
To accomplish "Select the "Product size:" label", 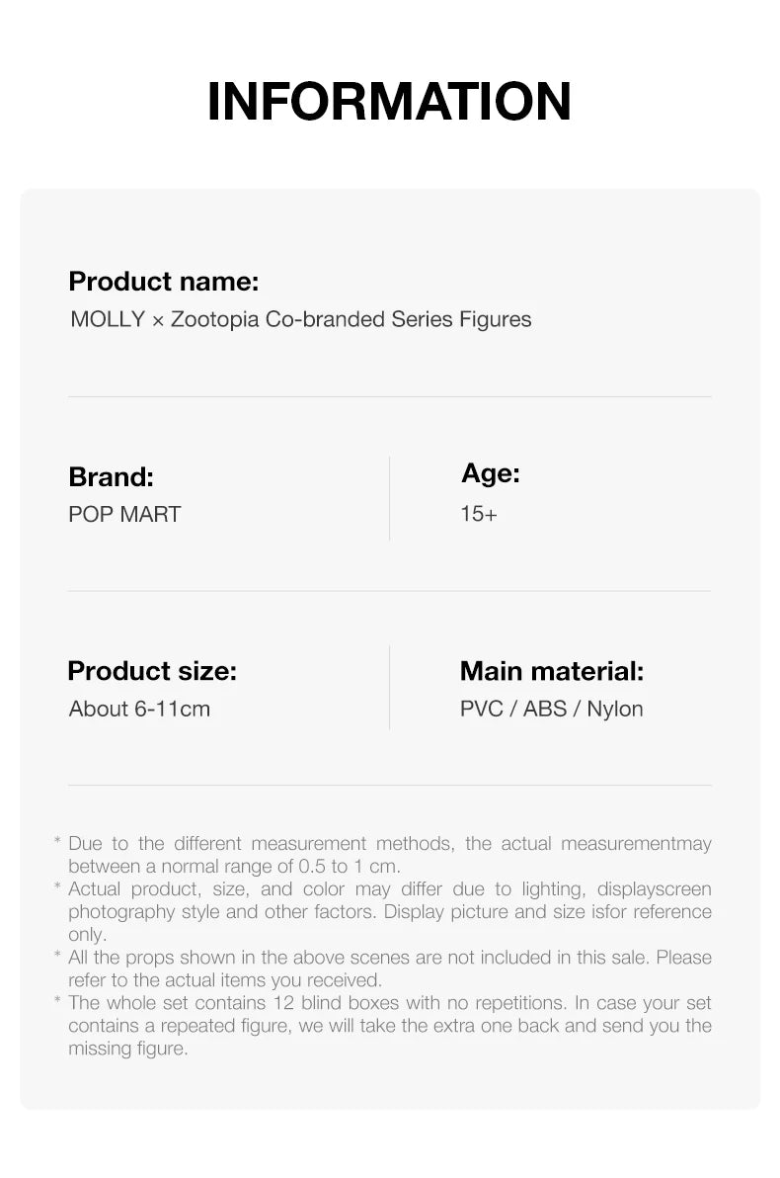I will click(x=152, y=672).
